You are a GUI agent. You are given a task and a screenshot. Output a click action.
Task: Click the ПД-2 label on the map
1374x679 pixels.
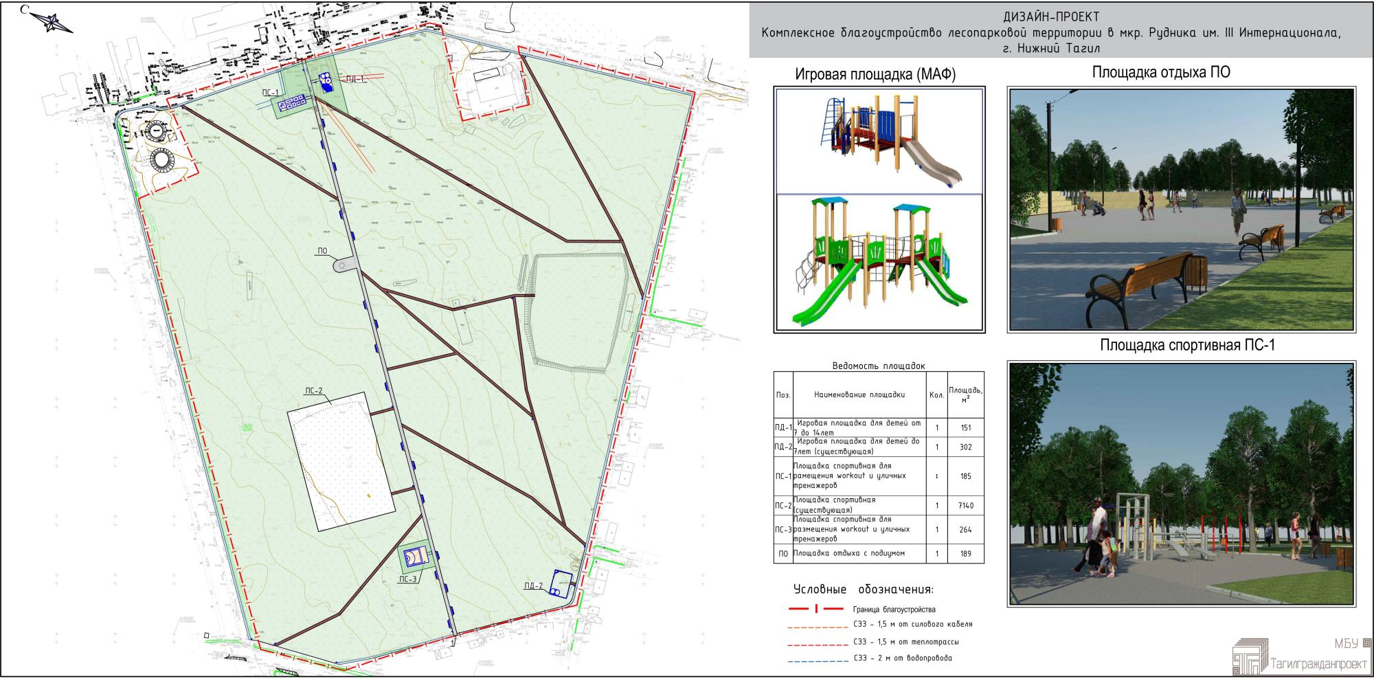click(532, 586)
